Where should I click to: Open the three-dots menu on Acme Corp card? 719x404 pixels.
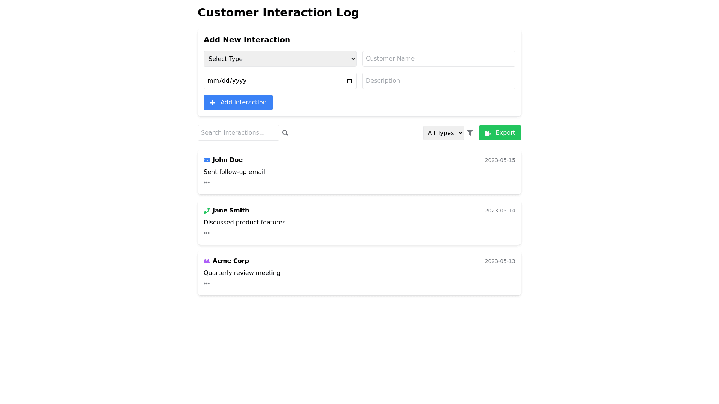coord(207,284)
